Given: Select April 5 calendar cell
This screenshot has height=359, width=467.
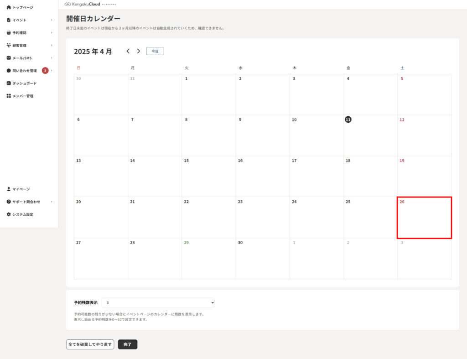Looking at the screenshot, I should 425,94.
